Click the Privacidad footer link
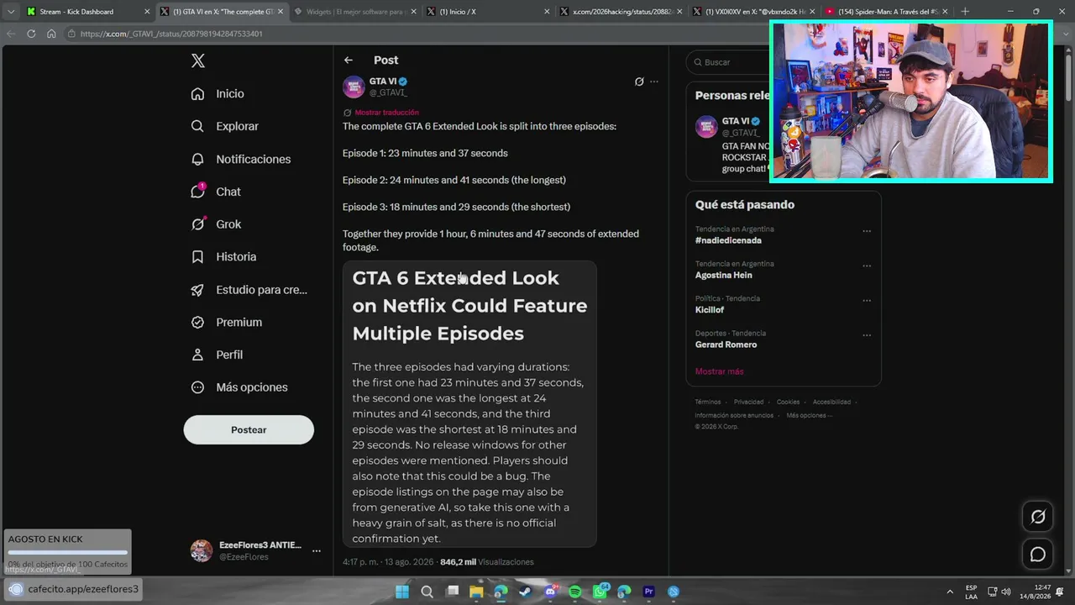 (749, 402)
